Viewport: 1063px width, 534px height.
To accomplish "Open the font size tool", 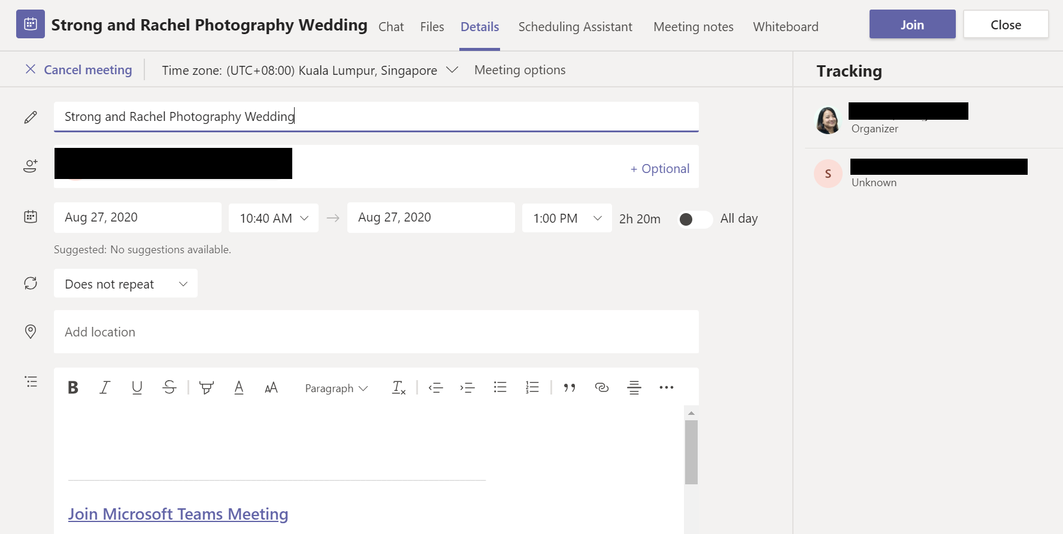I will click(271, 388).
